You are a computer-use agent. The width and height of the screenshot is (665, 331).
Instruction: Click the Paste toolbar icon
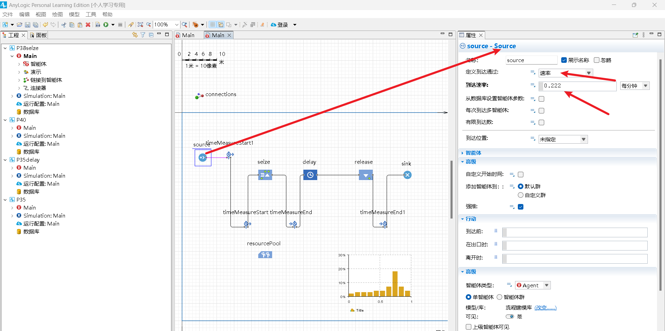(80, 25)
